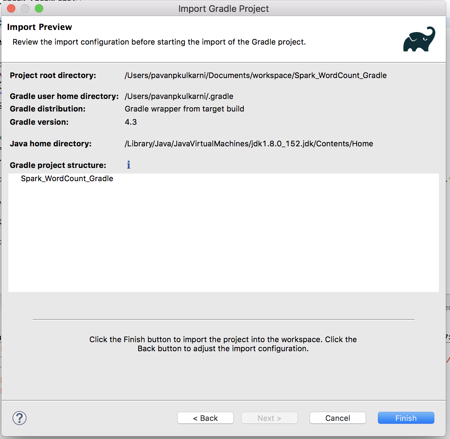Select Spark_WordCount_Gradle in the project structure
The width and height of the screenshot is (450, 439).
[x=67, y=179]
